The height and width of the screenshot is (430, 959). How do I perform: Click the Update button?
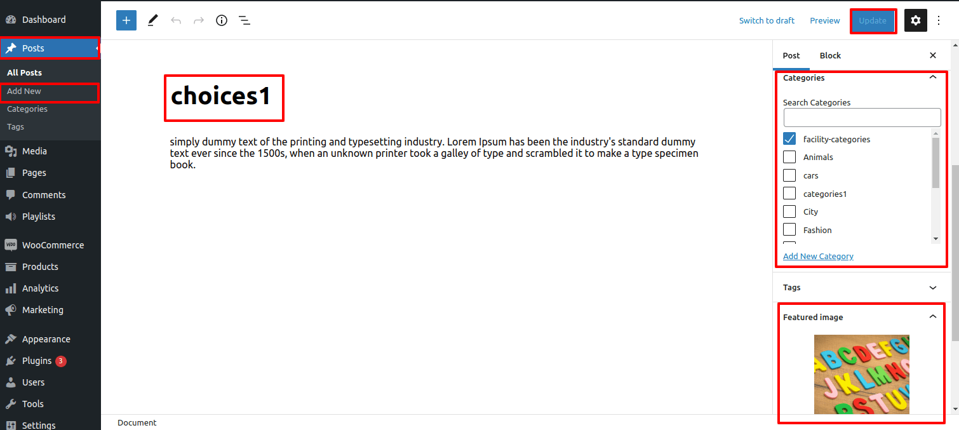point(873,20)
